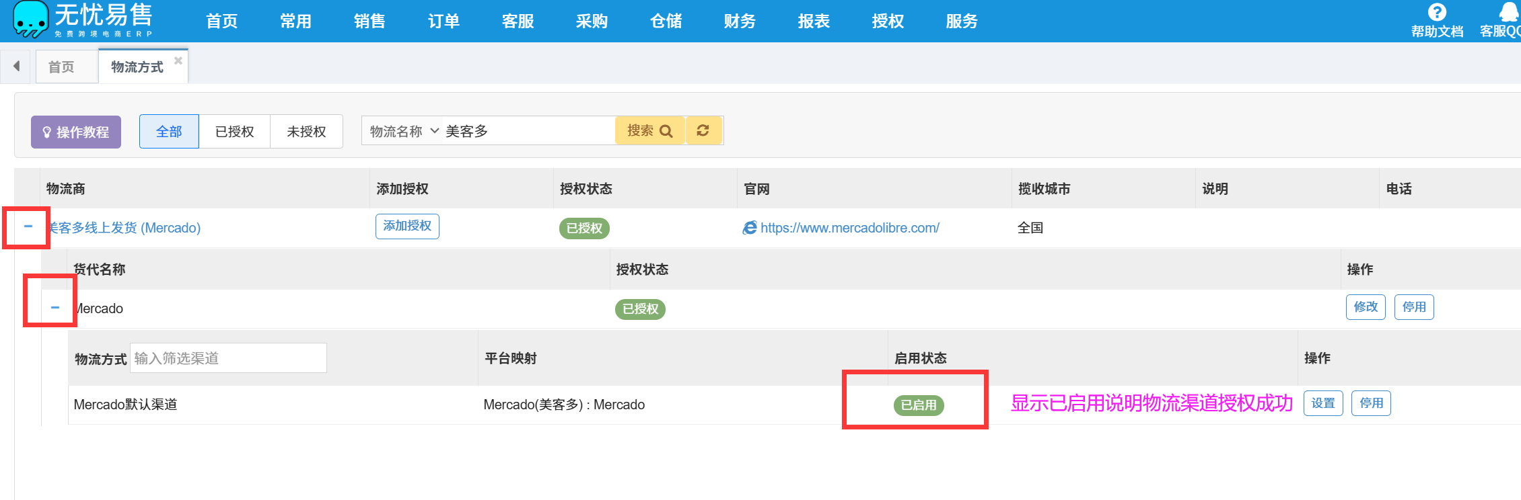
Task: Open the 客服 menu
Action: tap(518, 22)
